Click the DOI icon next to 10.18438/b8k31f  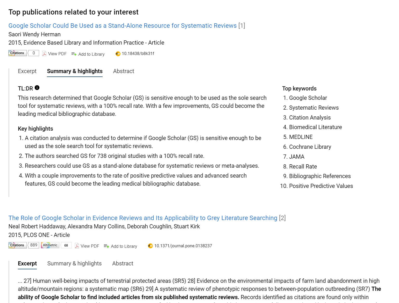(118, 54)
